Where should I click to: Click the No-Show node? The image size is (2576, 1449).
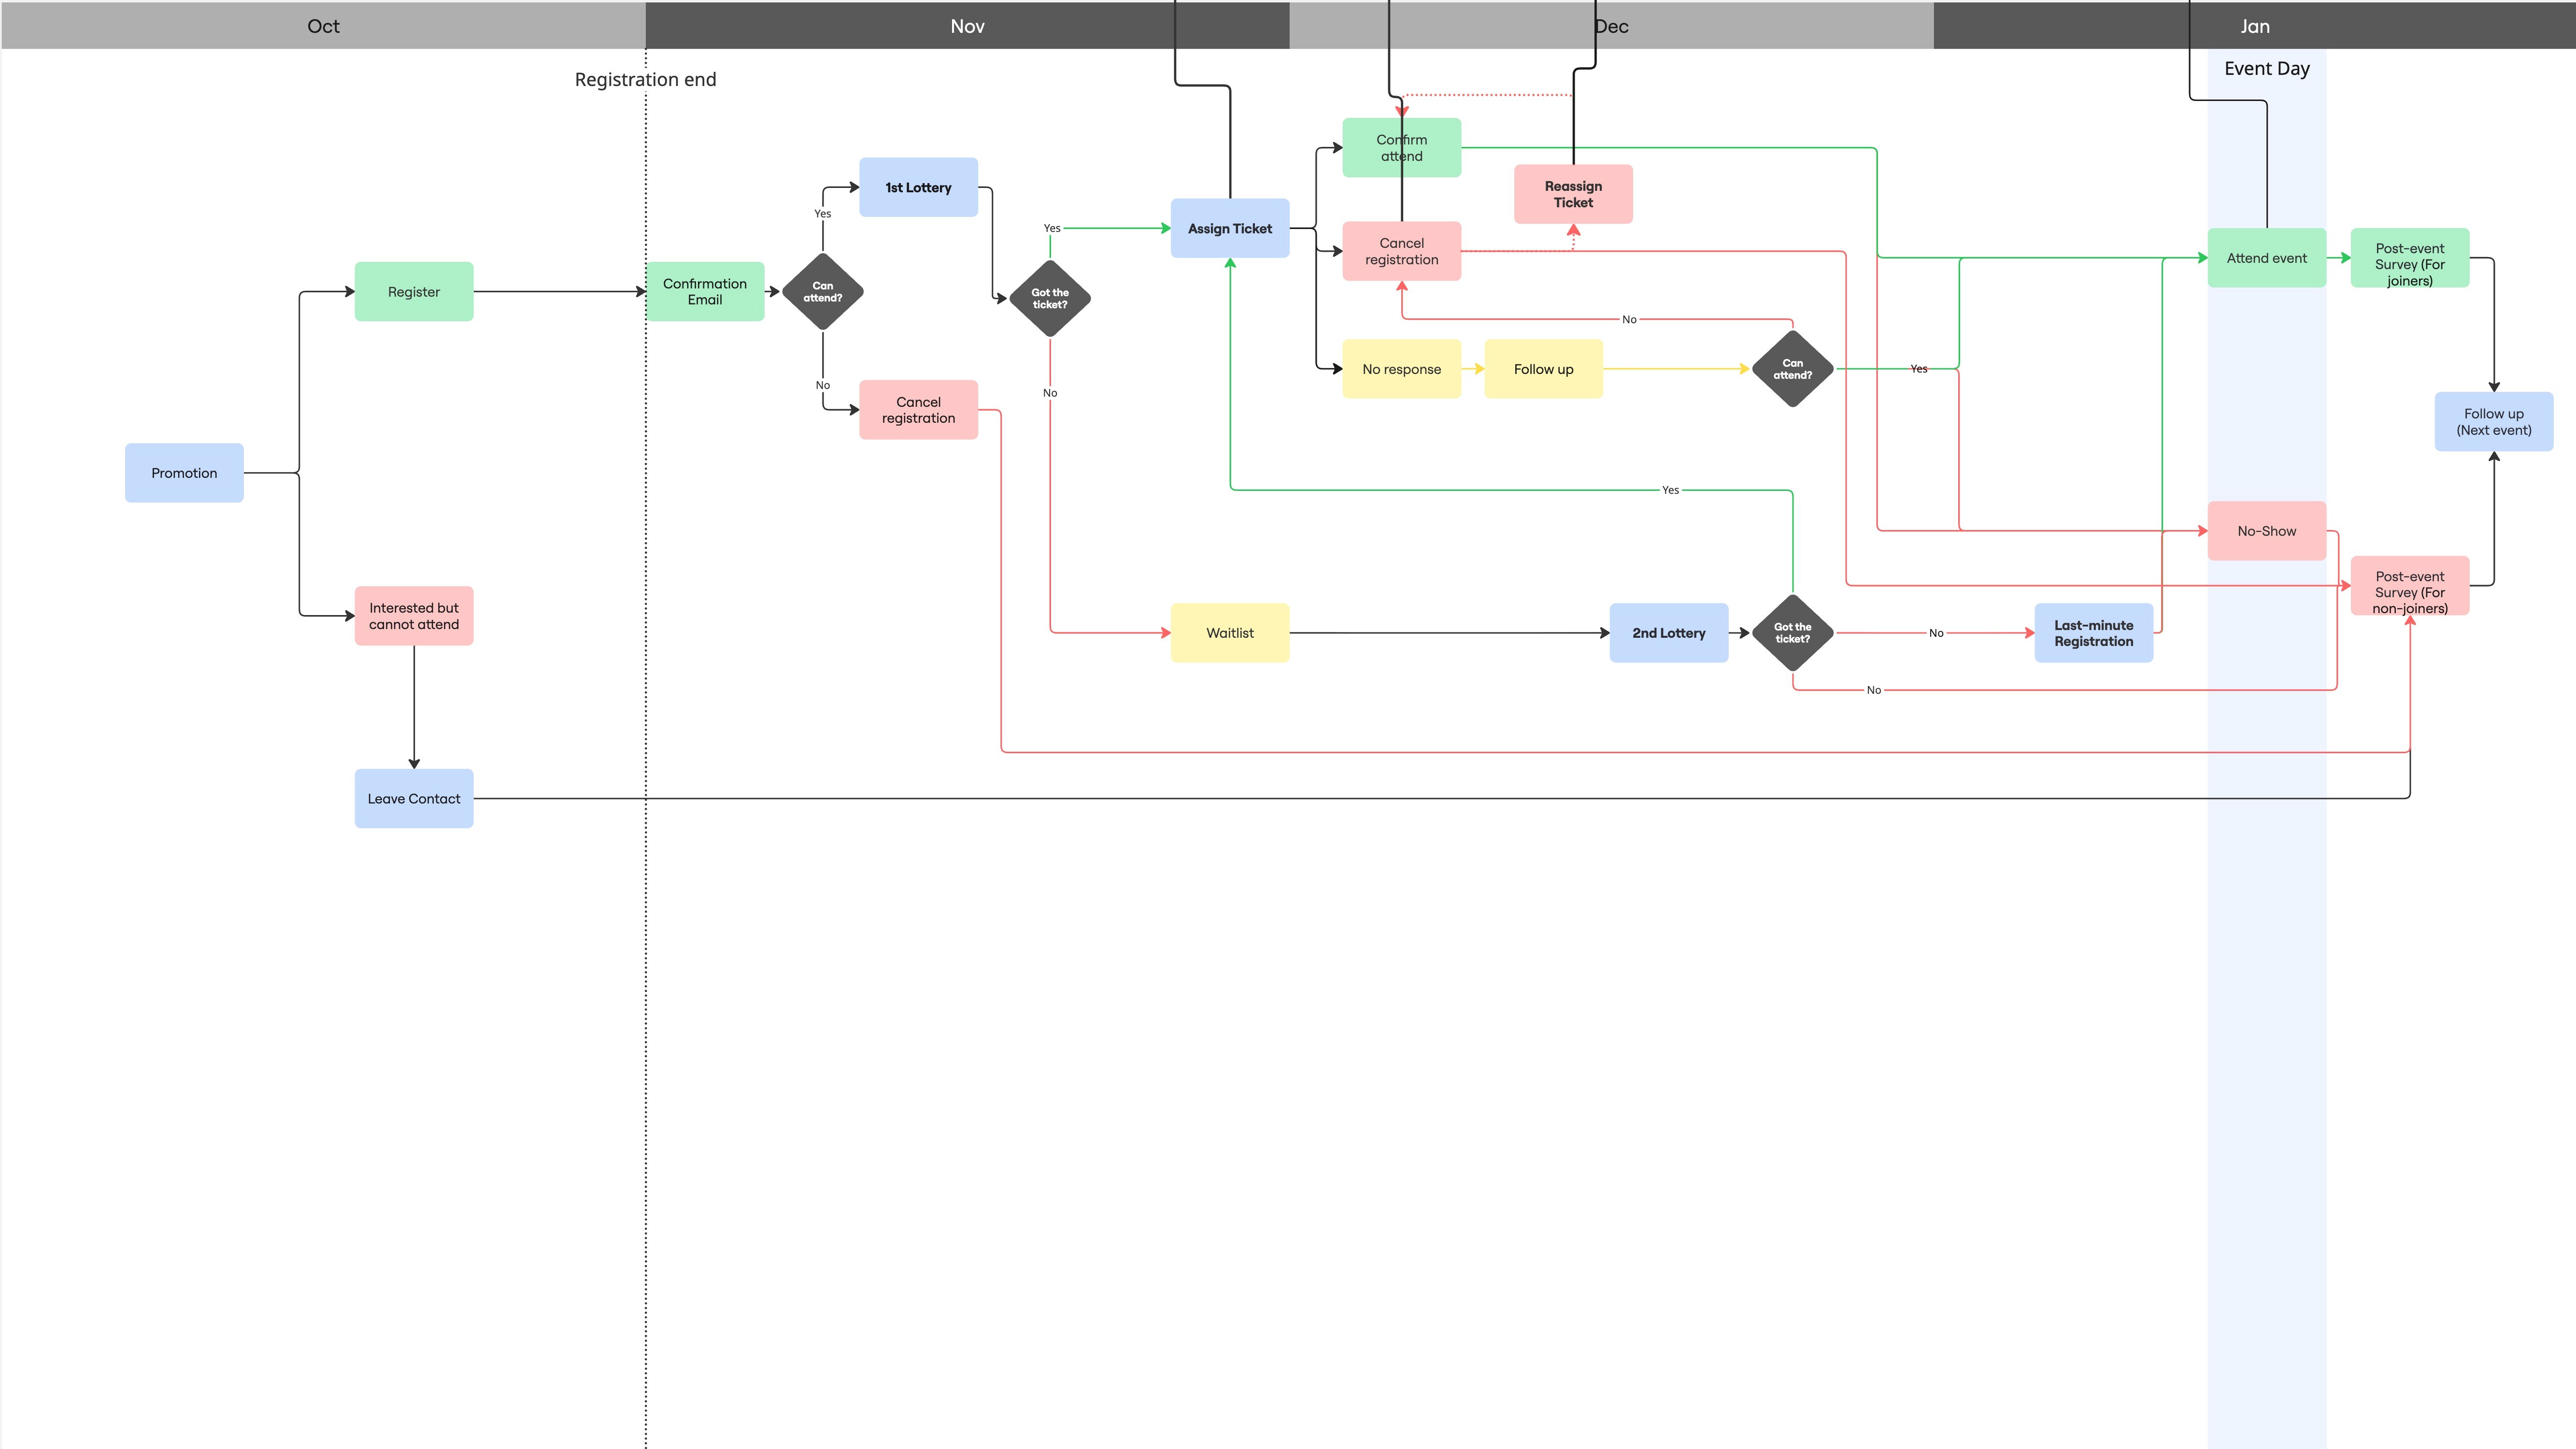coord(2266,531)
